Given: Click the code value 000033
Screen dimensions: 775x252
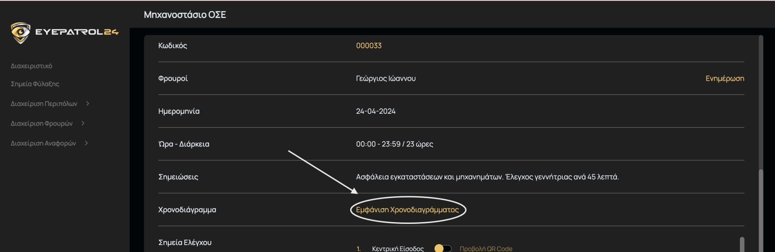Looking at the screenshot, I should (x=369, y=46).
